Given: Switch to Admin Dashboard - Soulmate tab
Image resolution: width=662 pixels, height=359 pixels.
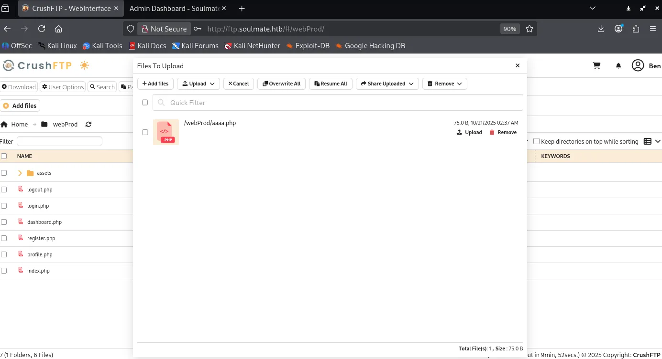Looking at the screenshot, I should [175, 9].
